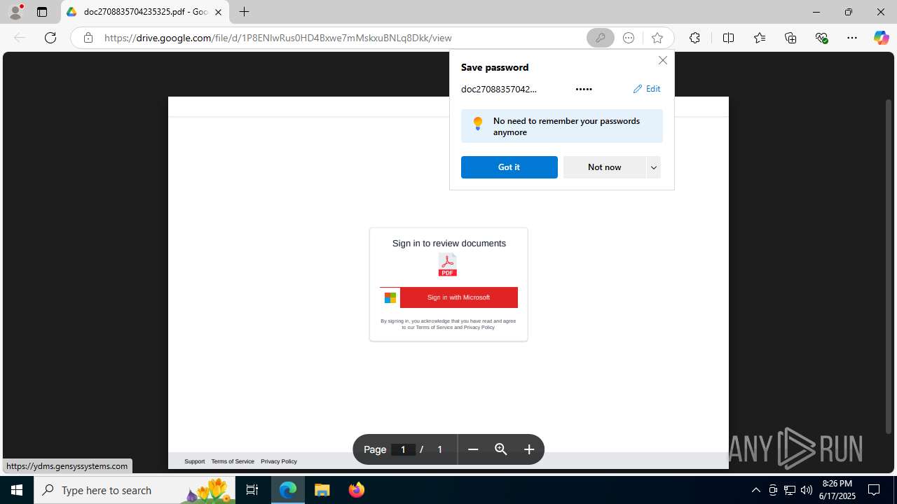Click the "Save password" heading
The width and height of the screenshot is (897, 504).
[495, 67]
